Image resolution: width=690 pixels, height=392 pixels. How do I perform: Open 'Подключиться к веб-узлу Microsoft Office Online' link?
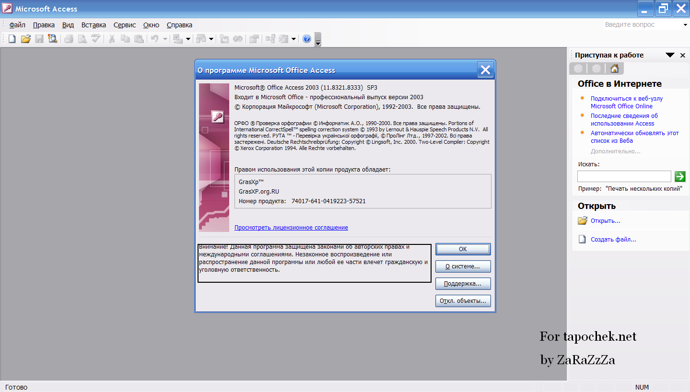click(626, 103)
